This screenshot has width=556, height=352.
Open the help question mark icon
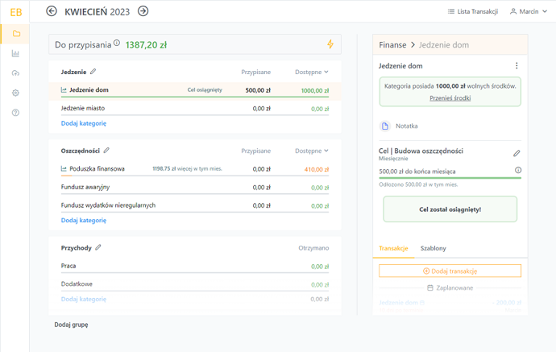tap(15, 113)
